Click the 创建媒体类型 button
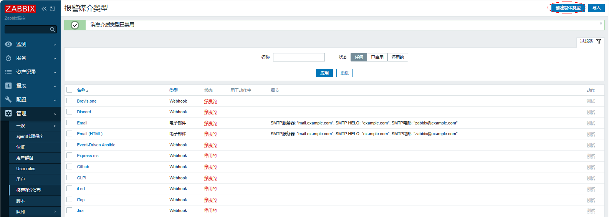Viewport: 609px width, 217px height. pyautogui.click(x=568, y=8)
